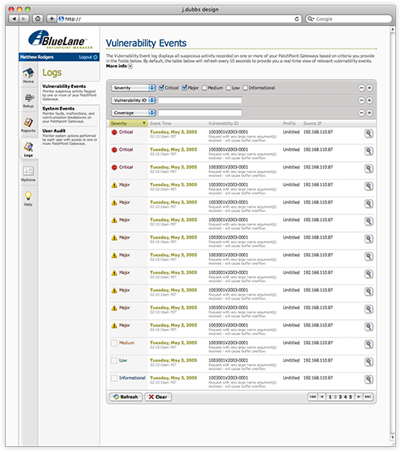Image resolution: width=401 pixels, height=452 pixels.
Task: Open the Severity filter dropdown
Action: tap(134, 88)
